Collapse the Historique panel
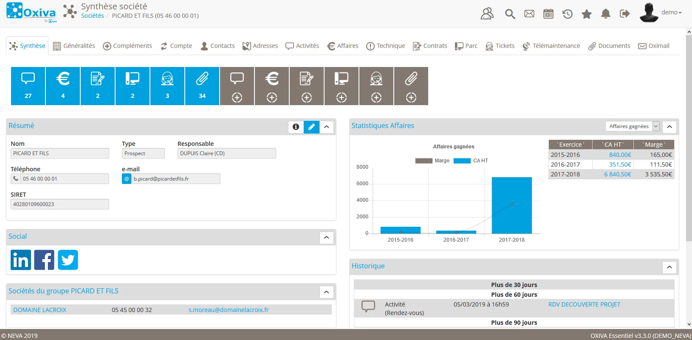The height and width of the screenshot is (340, 692). point(669,267)
